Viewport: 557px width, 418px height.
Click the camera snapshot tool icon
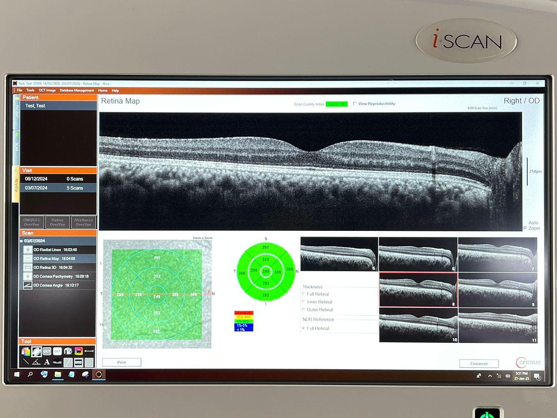pos(68,351)
